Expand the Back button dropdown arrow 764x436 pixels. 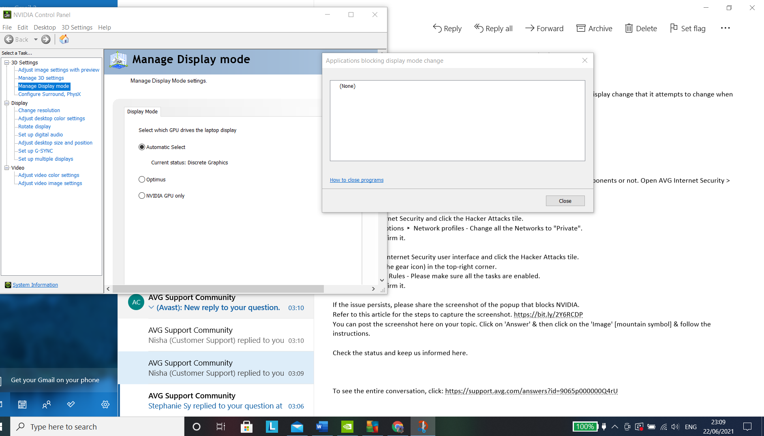click(36, 39)
